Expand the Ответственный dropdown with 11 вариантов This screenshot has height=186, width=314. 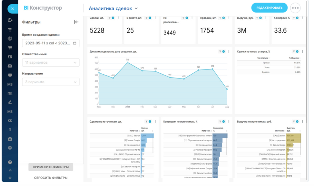(x=51, y=62)
